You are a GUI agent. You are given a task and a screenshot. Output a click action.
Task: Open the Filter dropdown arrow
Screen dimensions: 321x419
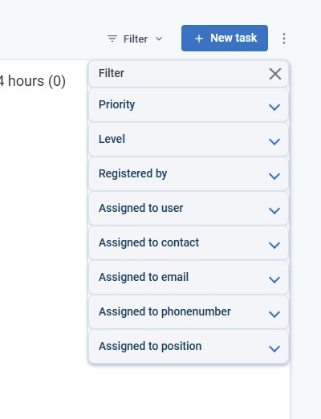[x=159, y=39]
